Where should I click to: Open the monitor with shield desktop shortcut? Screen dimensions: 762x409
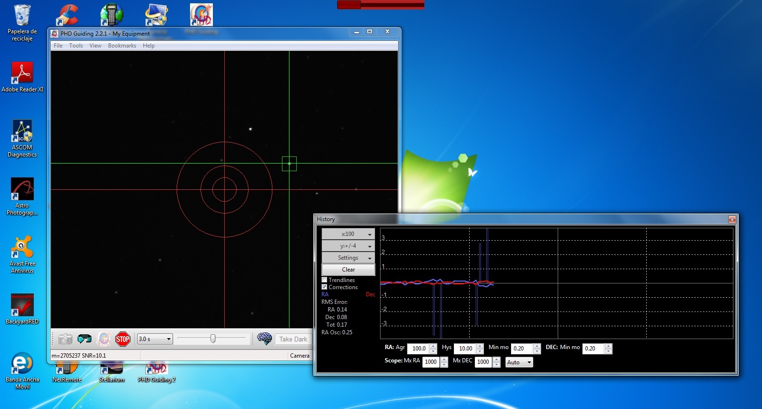(x=156, y=15)
